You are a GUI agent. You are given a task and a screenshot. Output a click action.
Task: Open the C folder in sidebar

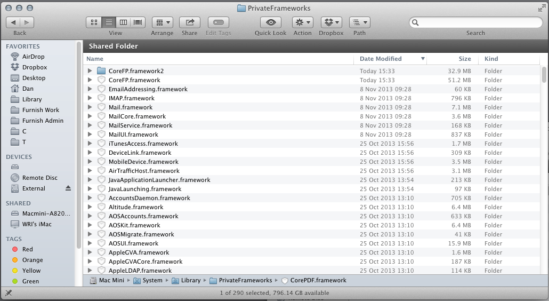point(24,131)
